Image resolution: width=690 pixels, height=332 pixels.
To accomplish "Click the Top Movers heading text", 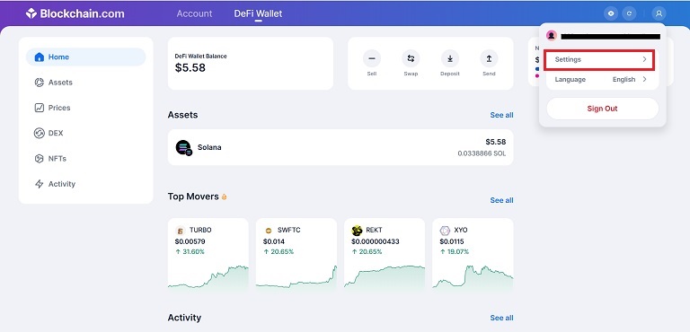I will coord(193,197).
